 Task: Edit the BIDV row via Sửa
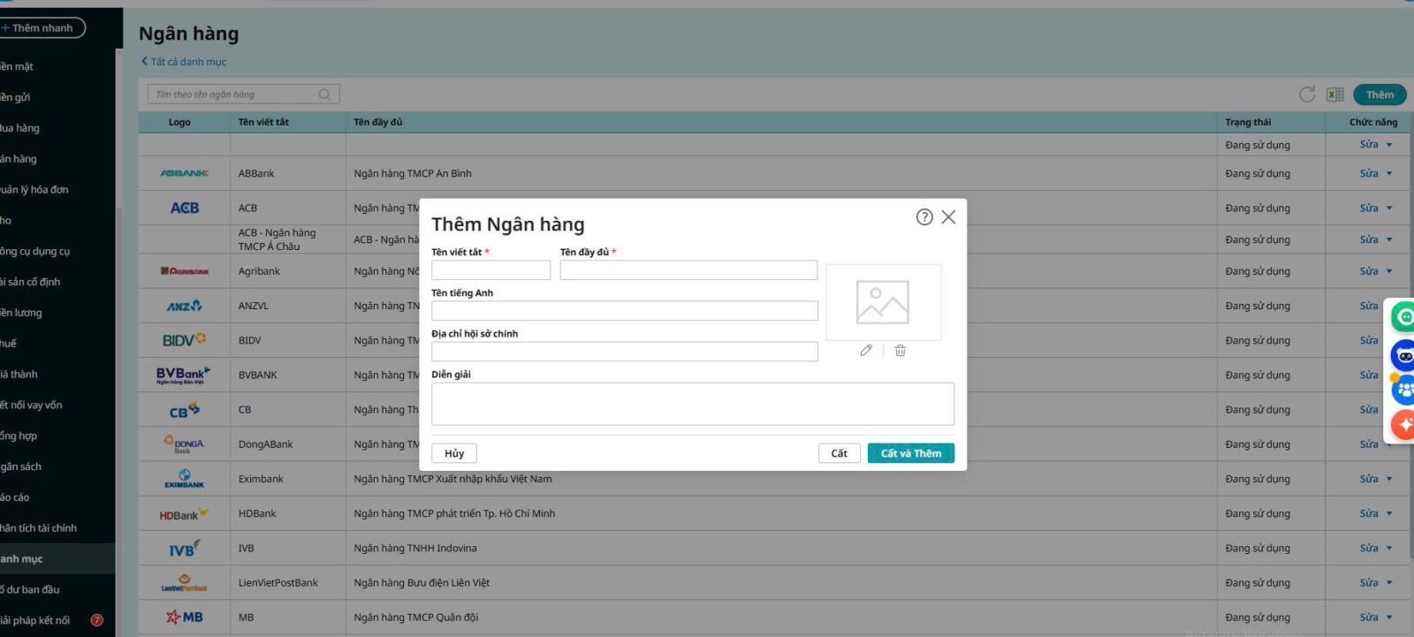tap(1369, 340)
